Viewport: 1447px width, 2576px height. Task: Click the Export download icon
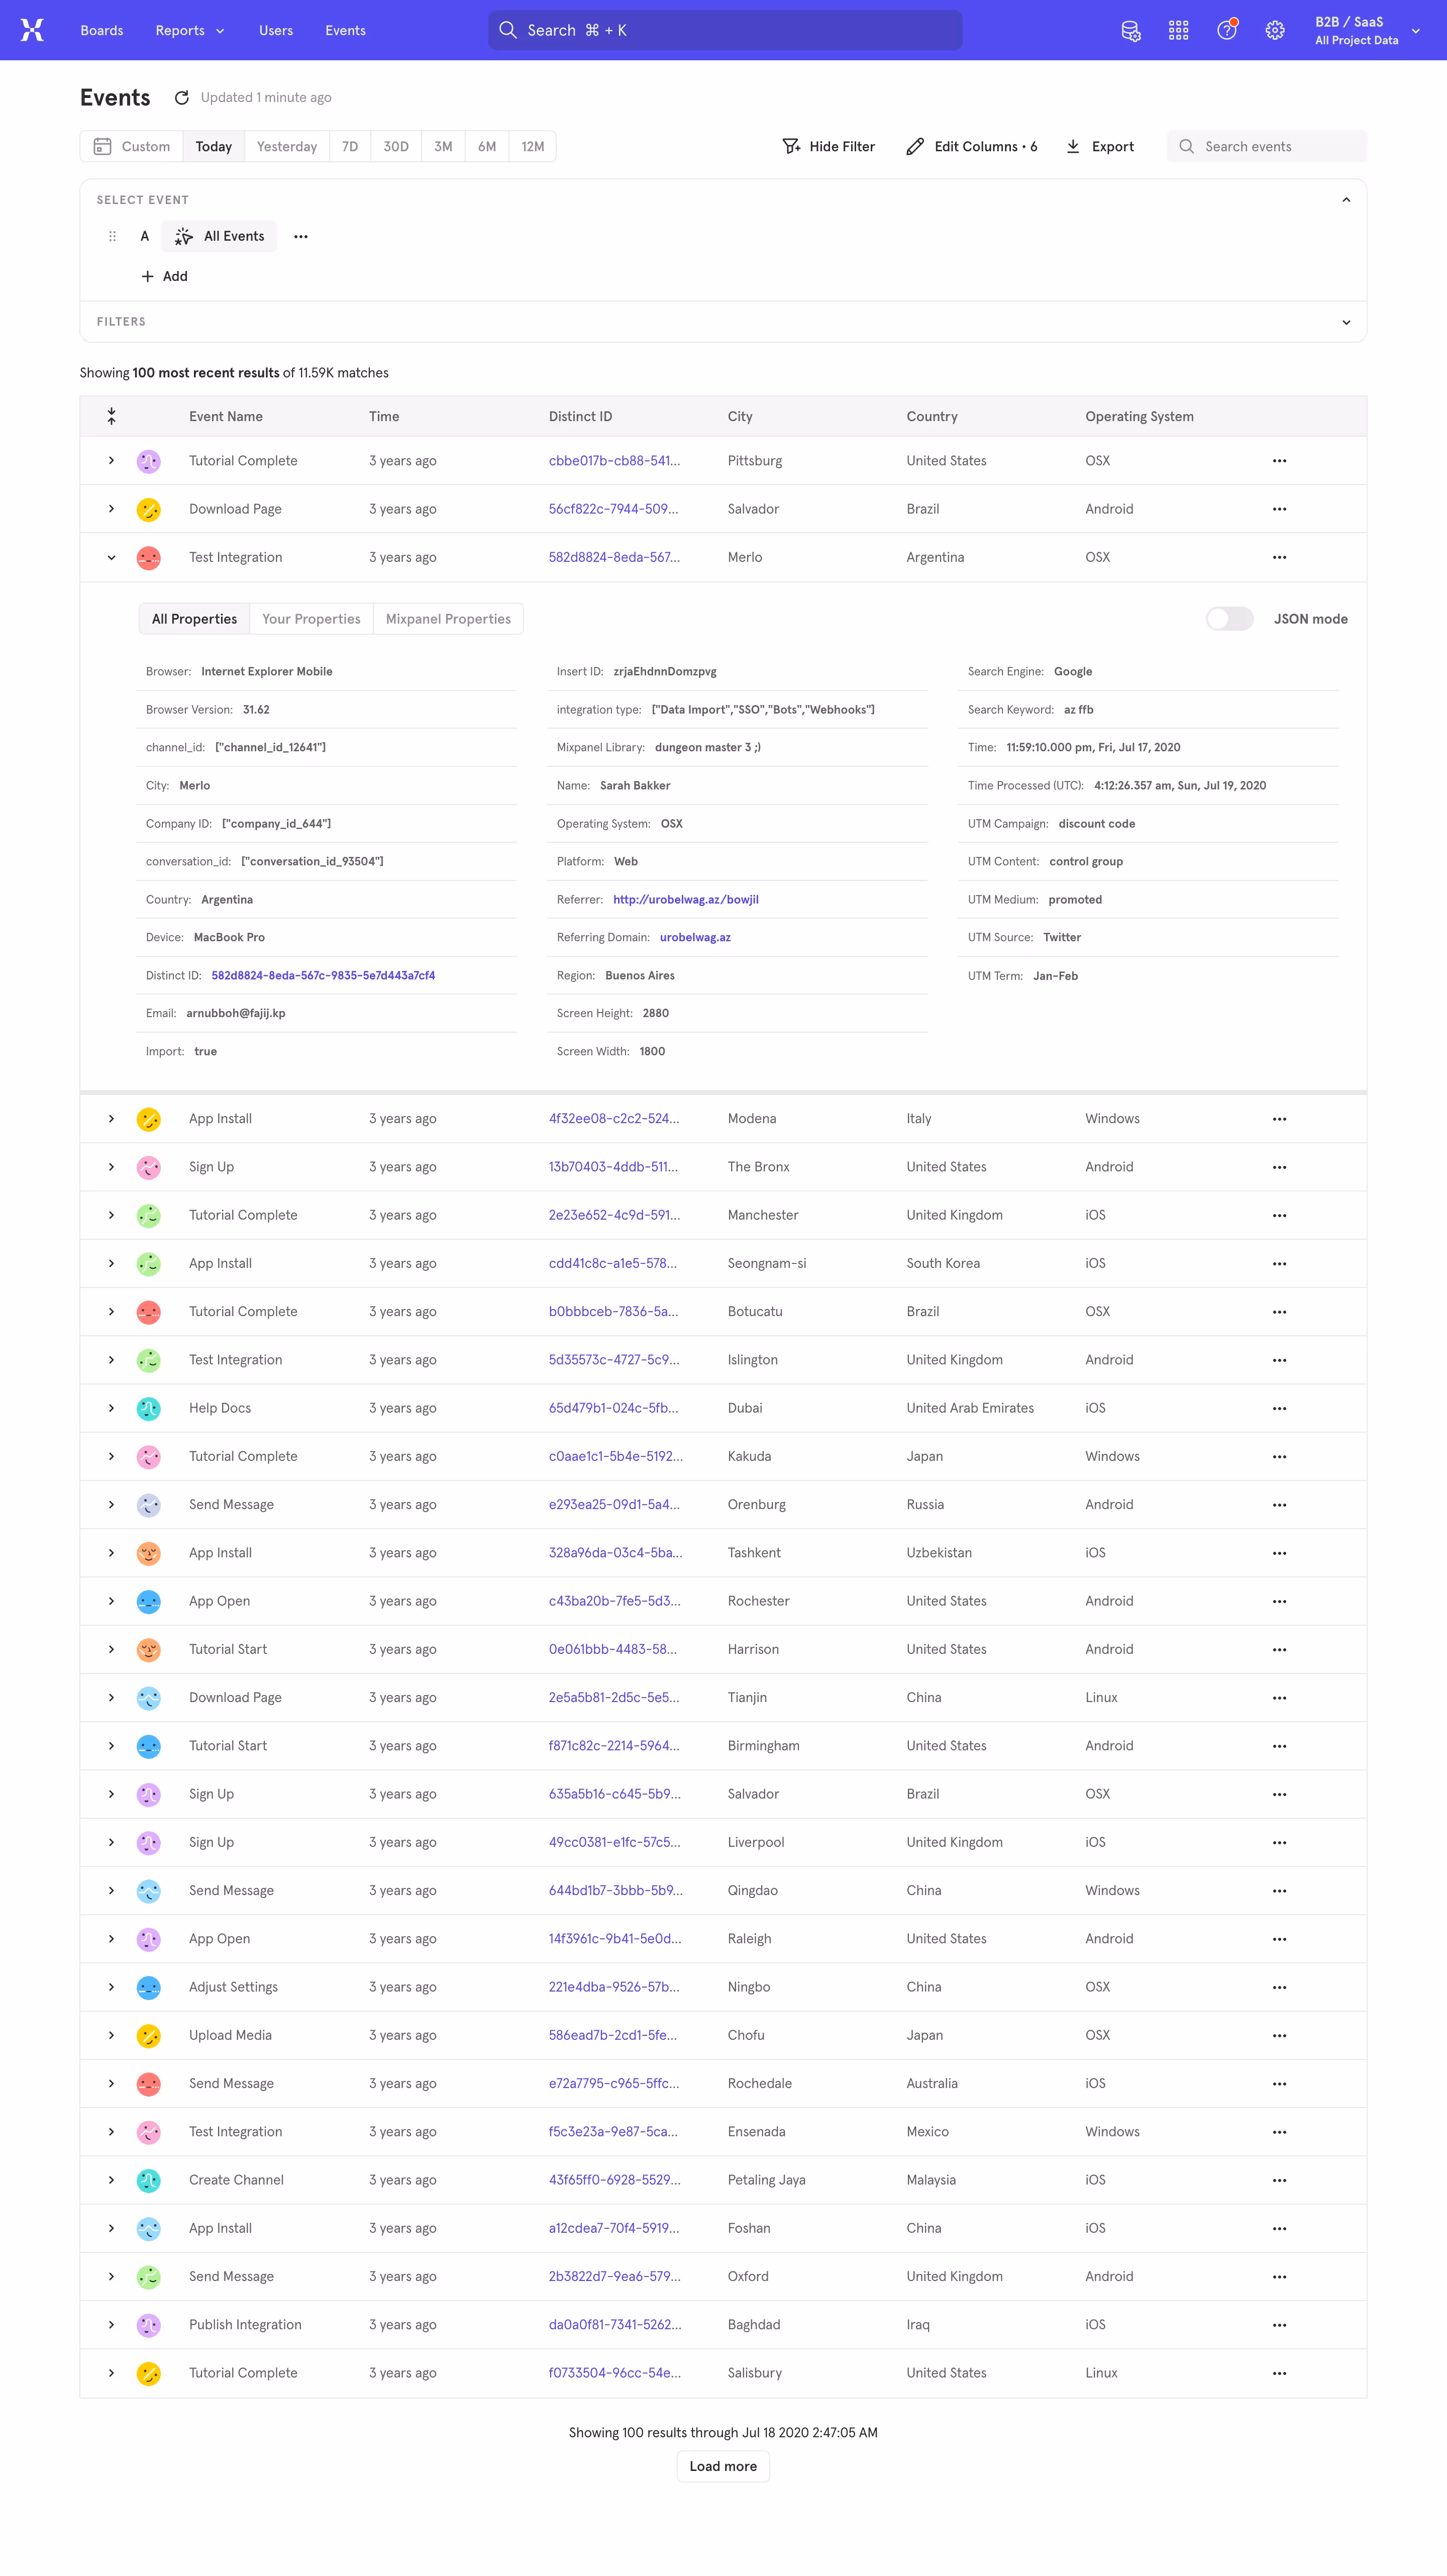1073,146
